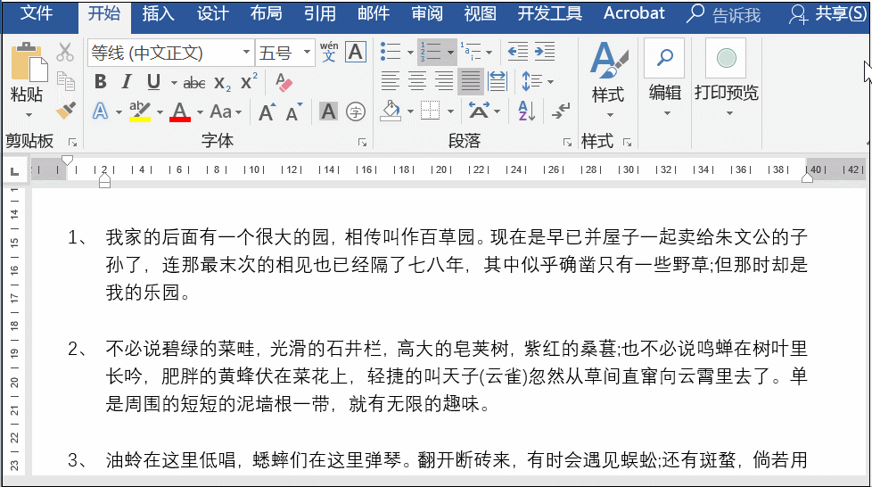Click the right indent ruler marker
Screen dimensions: 872x487
[x=807, y=178]
